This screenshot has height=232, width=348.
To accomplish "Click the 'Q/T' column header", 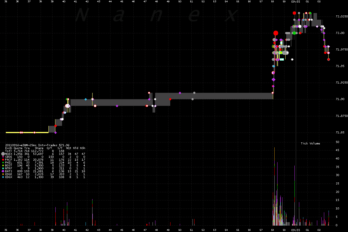I will (x=49, y=148).
